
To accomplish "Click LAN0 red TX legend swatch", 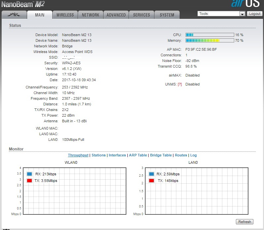I will (x=152, y=181).
